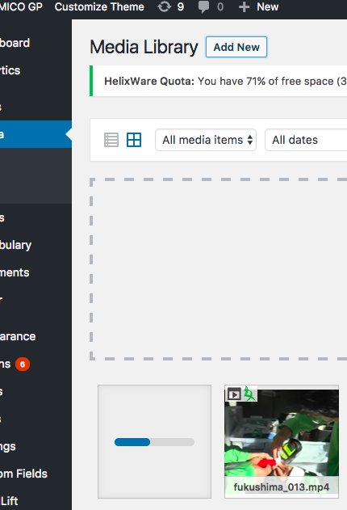Click the fukushima_013.mp4 file name label
347x510 pixels.
(x=282, y=487)
